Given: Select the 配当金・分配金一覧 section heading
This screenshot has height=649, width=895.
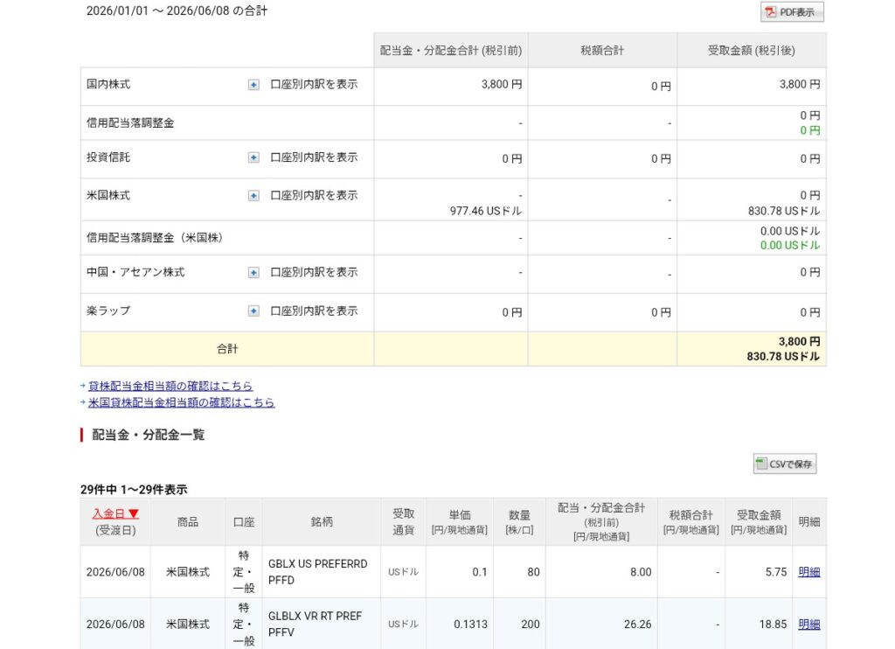Looking at the screenshot, I should pyautogui.click(x=149, y=436).
